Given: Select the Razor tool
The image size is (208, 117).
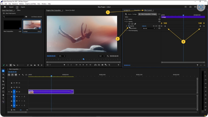Looking at the screenshot, I should click(x=3, y=81).
